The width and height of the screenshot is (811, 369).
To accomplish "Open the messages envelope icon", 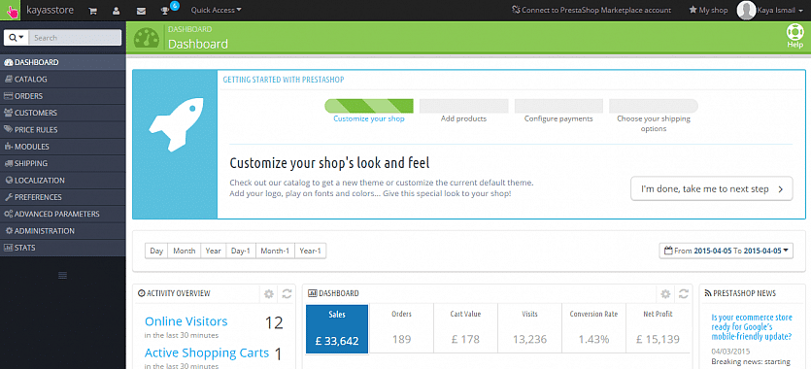I will pyautogui.click(x=141, y=11).
